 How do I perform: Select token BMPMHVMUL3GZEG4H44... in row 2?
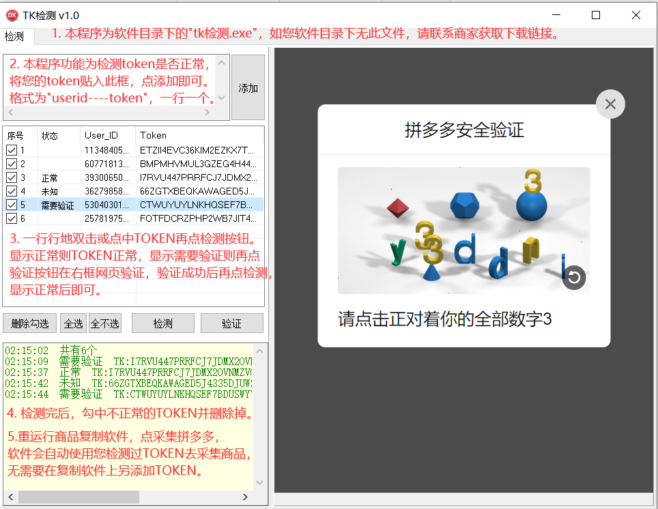coord(198,164)
